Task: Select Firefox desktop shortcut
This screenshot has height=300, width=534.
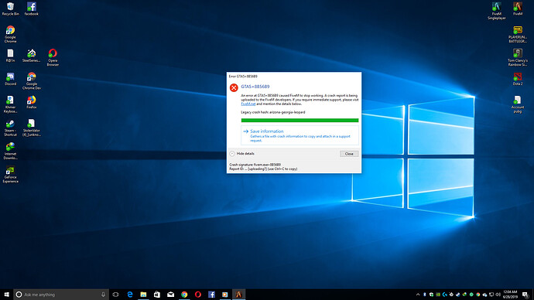Action: click(31, 102)
